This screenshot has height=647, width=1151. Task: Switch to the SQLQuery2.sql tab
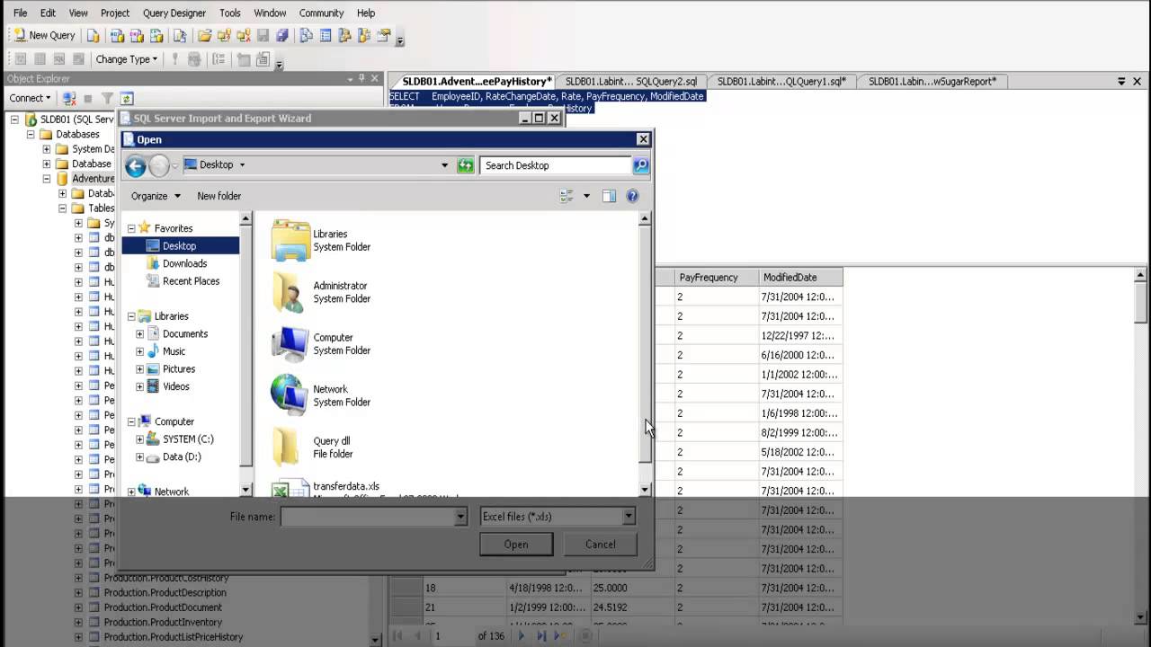(630, 81)
